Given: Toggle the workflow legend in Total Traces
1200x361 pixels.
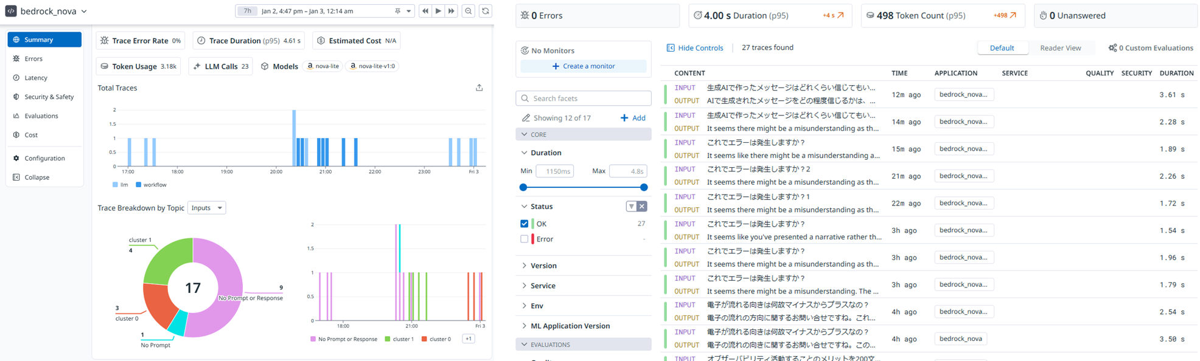Looking at the screenshot, I should pos(151,185).
